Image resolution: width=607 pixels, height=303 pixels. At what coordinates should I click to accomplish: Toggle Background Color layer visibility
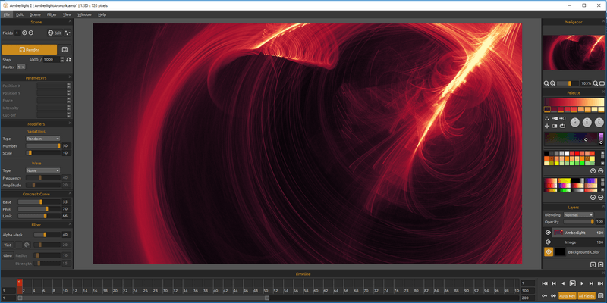[x=548, y=251]
